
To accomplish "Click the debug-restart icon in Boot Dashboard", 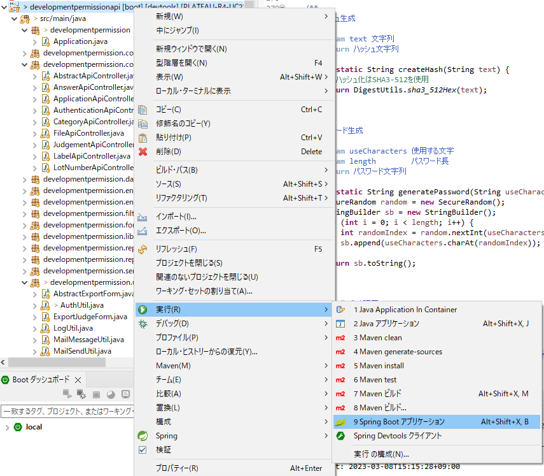I will tap(81, 394).
